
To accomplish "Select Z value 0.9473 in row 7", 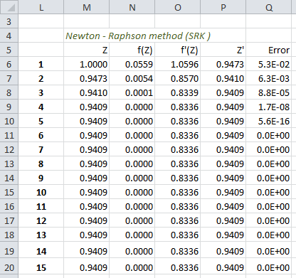I will (87, 78).
